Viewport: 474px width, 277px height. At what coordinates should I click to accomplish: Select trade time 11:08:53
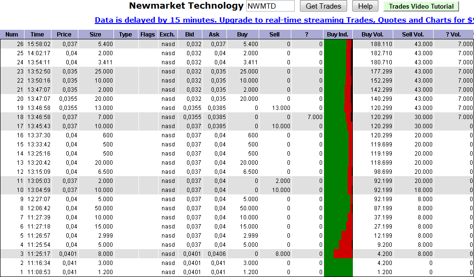(38, 272)
